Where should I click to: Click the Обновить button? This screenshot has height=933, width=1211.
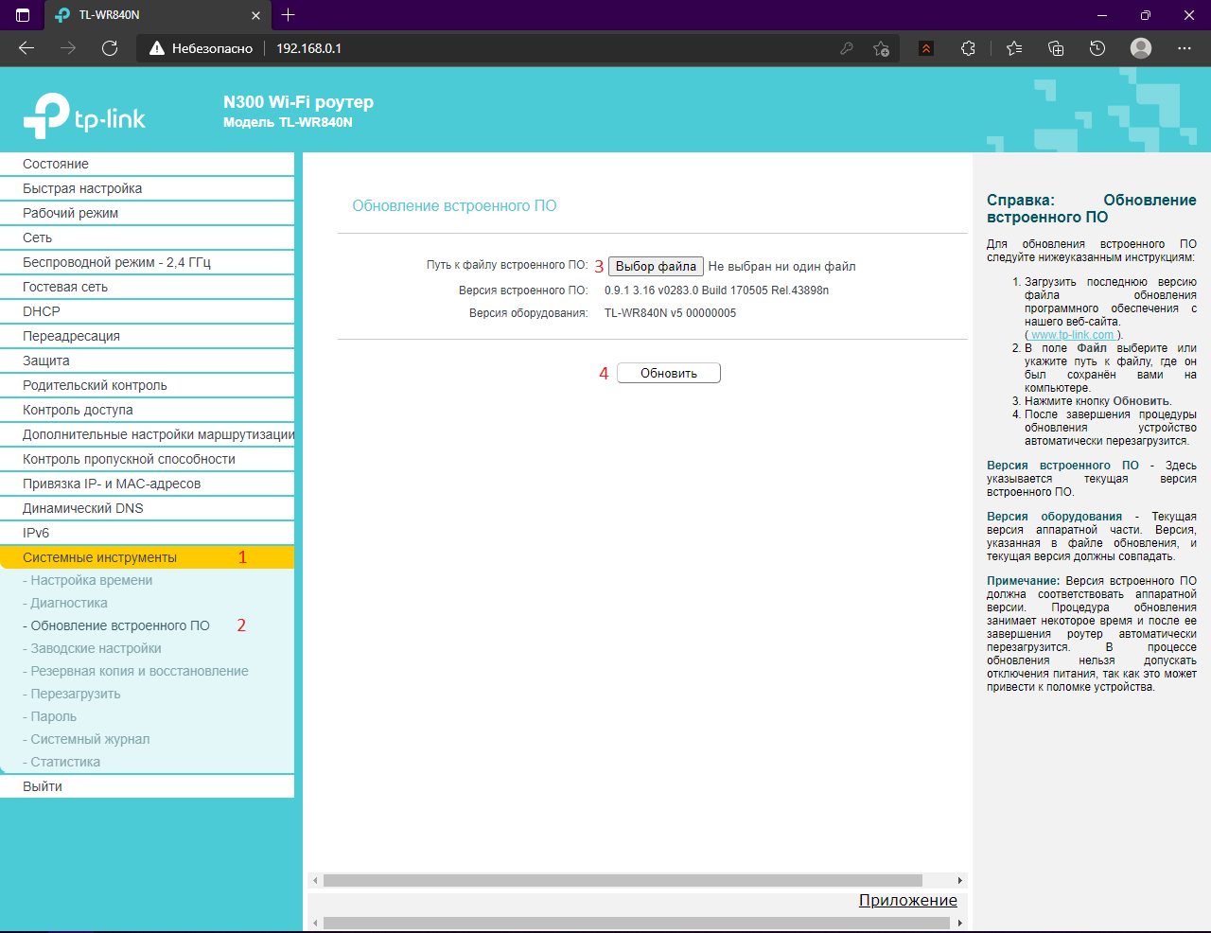(x=668, y=373)
